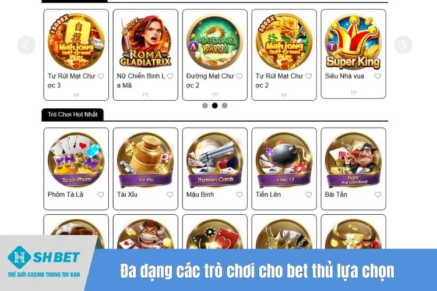Launch the Mahjong Ways 2 game icon
This screenshot has width=437, height=291.
point(214,42)
